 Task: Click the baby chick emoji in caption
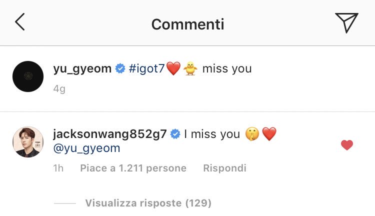(190, 68)
